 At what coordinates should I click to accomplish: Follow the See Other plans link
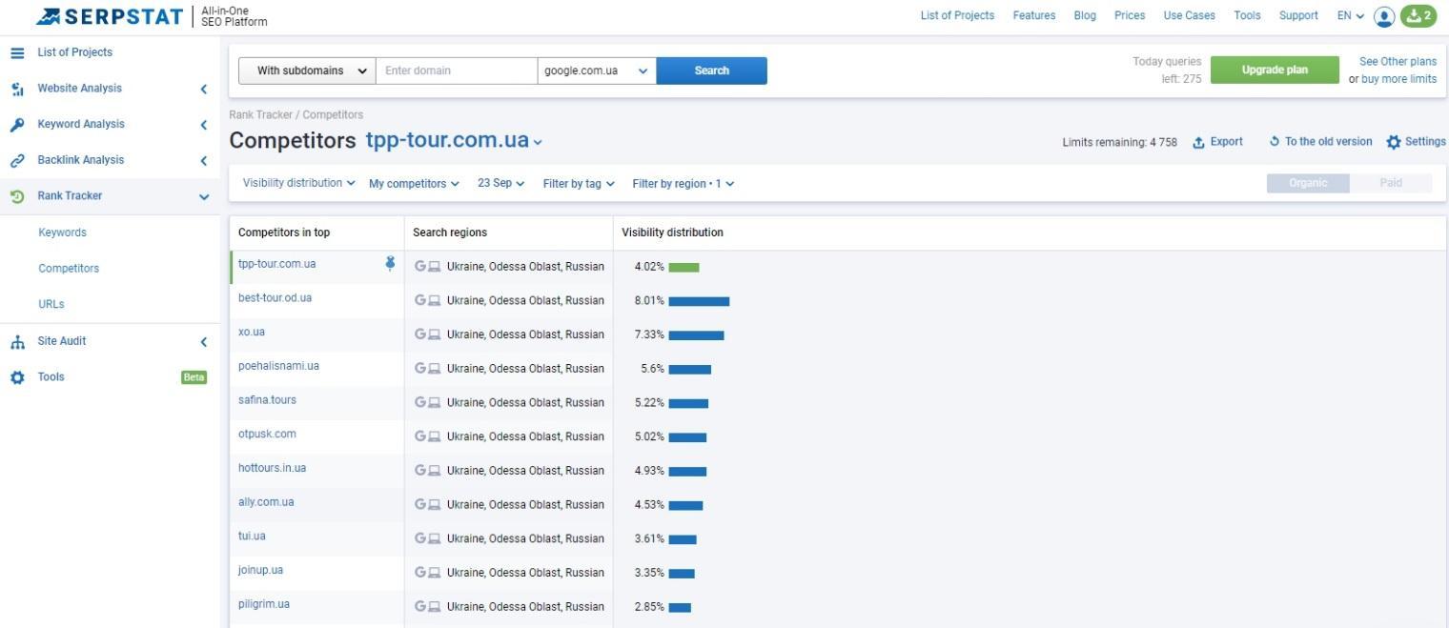tap(1398, 62)
